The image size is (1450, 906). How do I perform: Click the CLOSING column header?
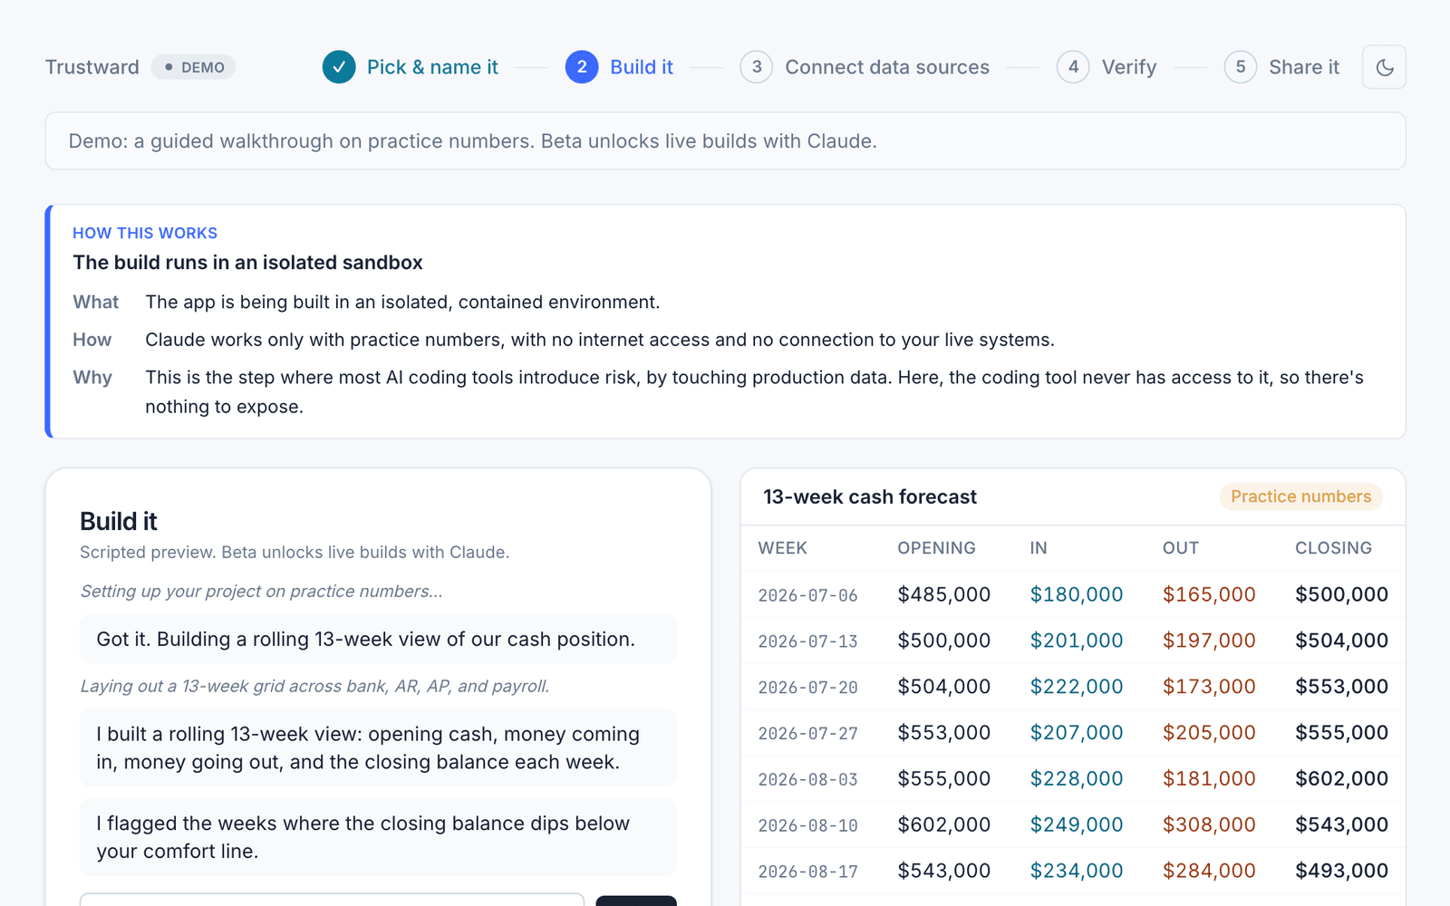coord(1333,548)
